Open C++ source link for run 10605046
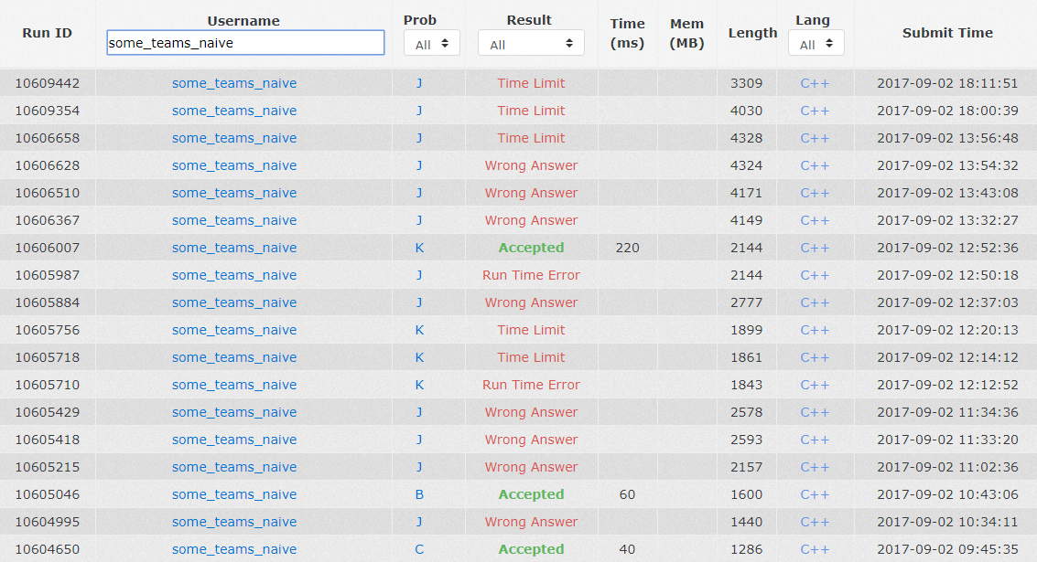 point(815,494)
